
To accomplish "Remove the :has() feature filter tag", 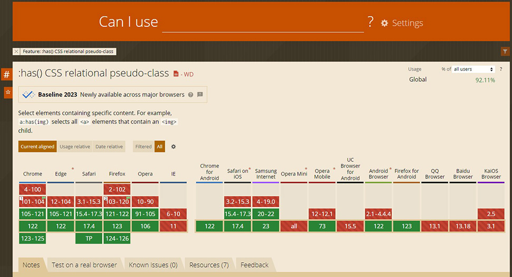I will pos(16,52).
